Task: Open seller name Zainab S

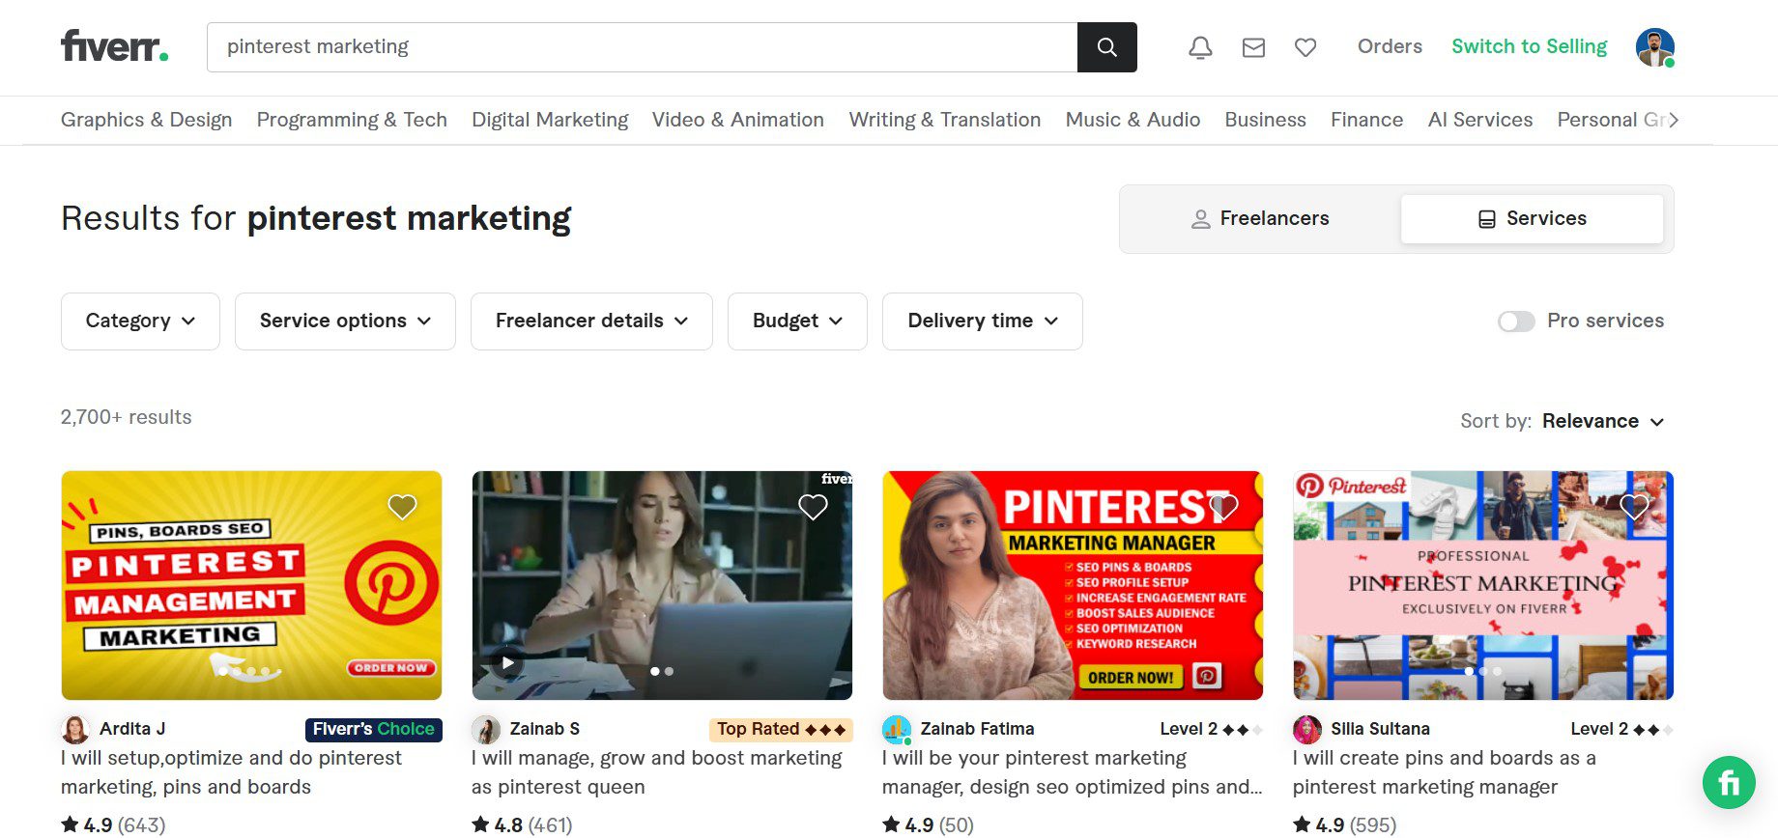Action: [x=545, y=729]
